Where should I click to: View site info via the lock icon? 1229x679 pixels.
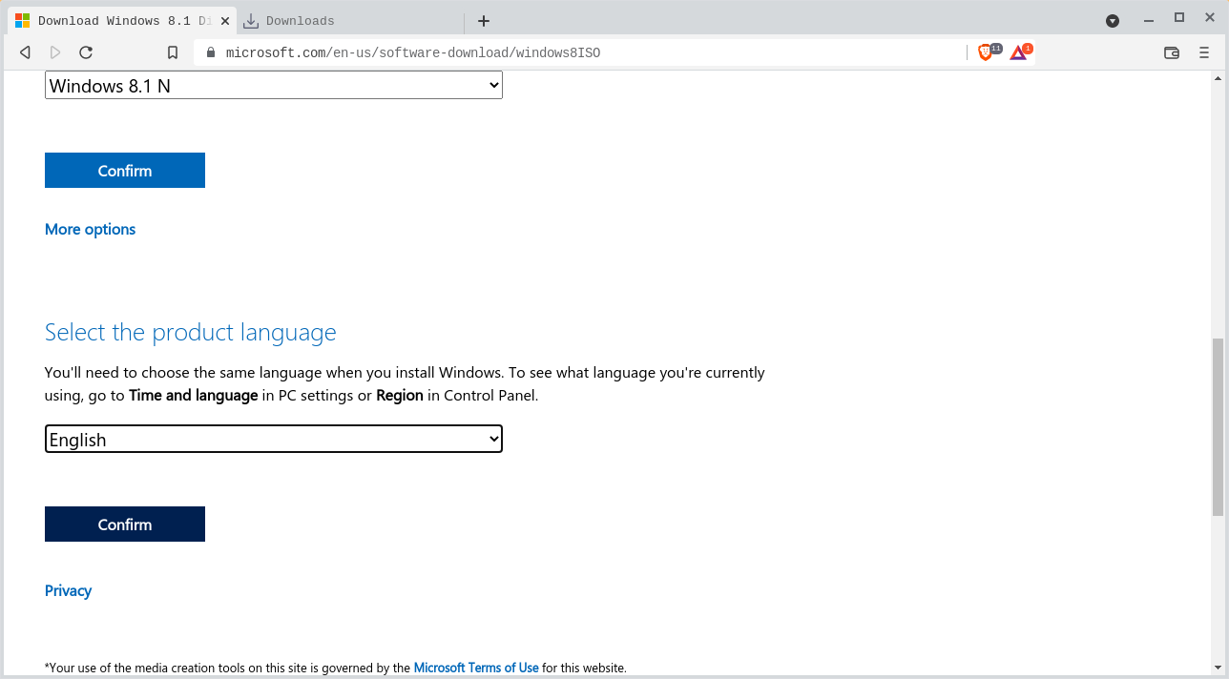tap(211, 52)
